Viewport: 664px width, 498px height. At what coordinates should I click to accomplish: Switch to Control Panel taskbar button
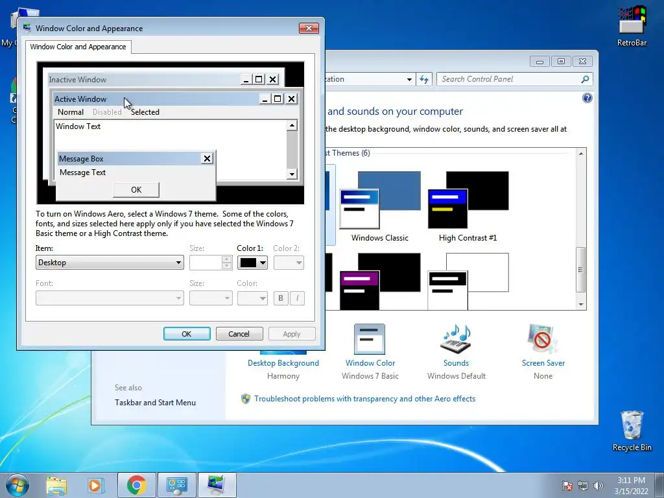(176, 485)
